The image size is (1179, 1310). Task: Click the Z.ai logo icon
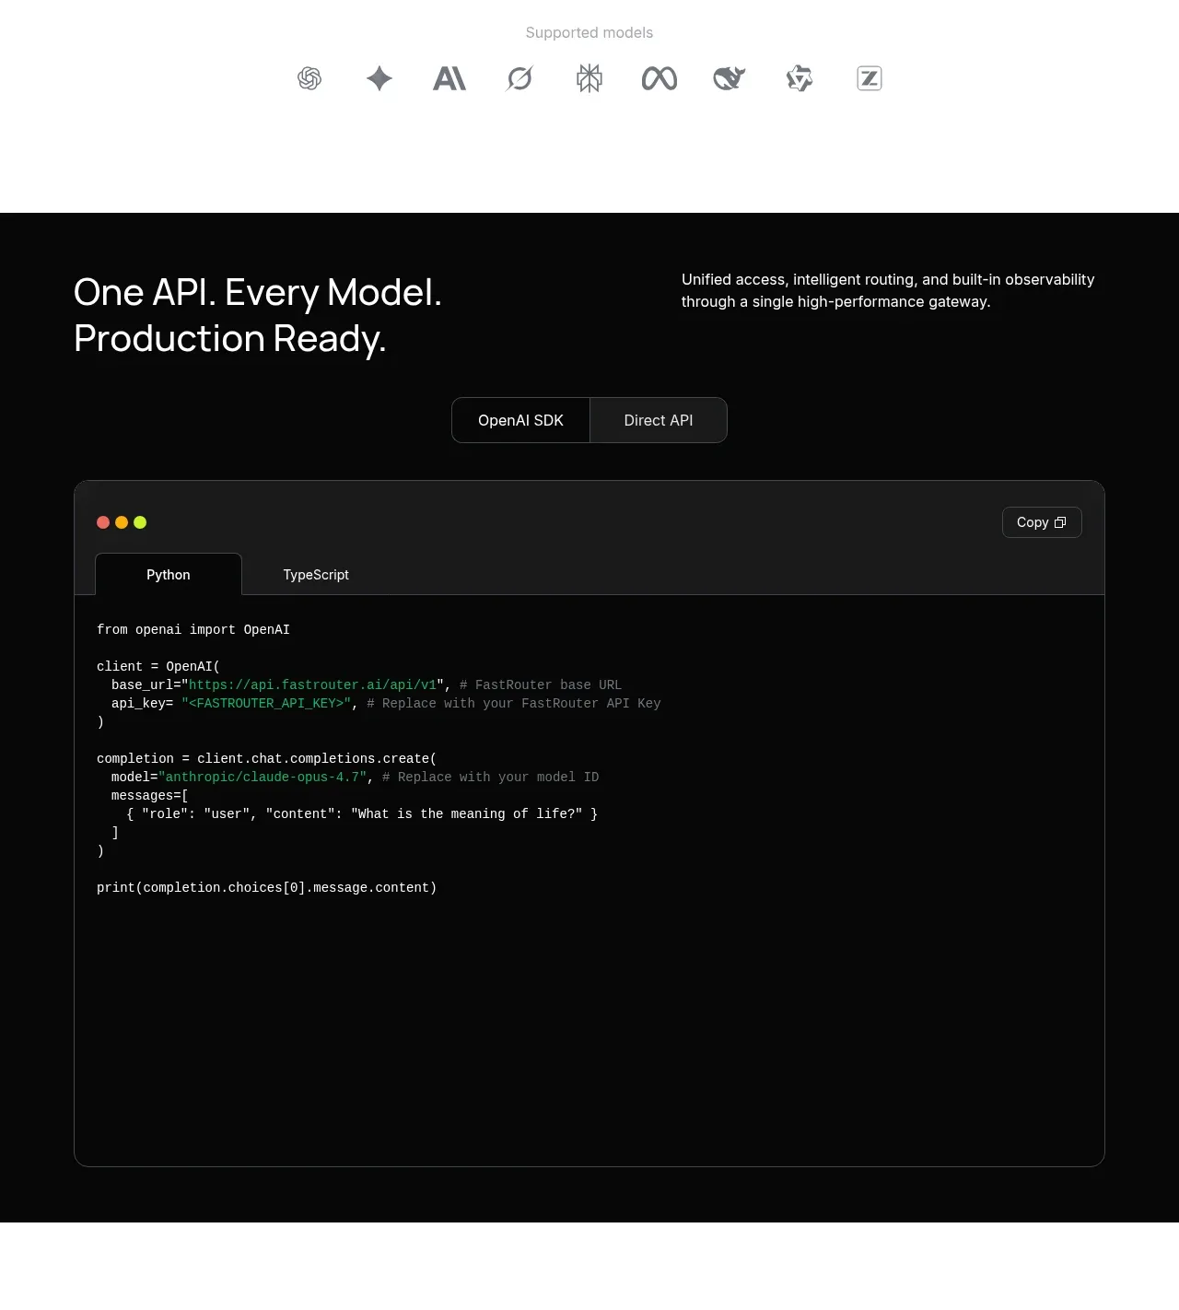[870, 78]
